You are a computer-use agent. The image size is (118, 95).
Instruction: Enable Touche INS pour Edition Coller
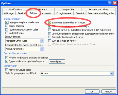(x=7, y=29)
